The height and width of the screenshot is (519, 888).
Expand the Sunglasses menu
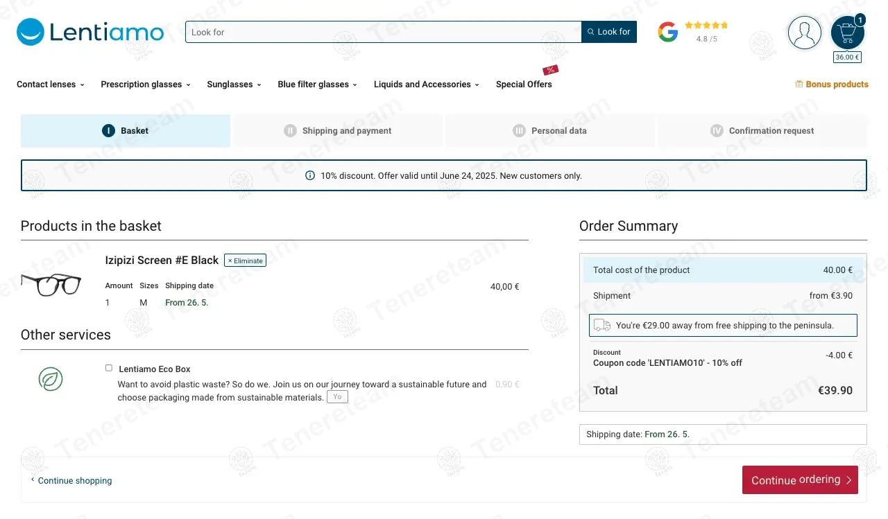coord(234,85)
